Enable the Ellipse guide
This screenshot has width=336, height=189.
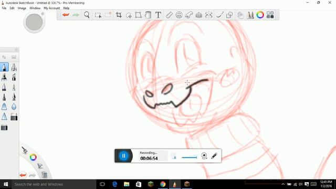179,15
